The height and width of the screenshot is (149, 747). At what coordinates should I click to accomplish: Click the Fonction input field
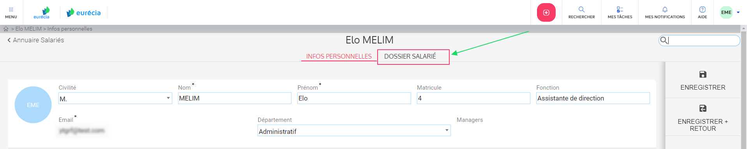593,98
